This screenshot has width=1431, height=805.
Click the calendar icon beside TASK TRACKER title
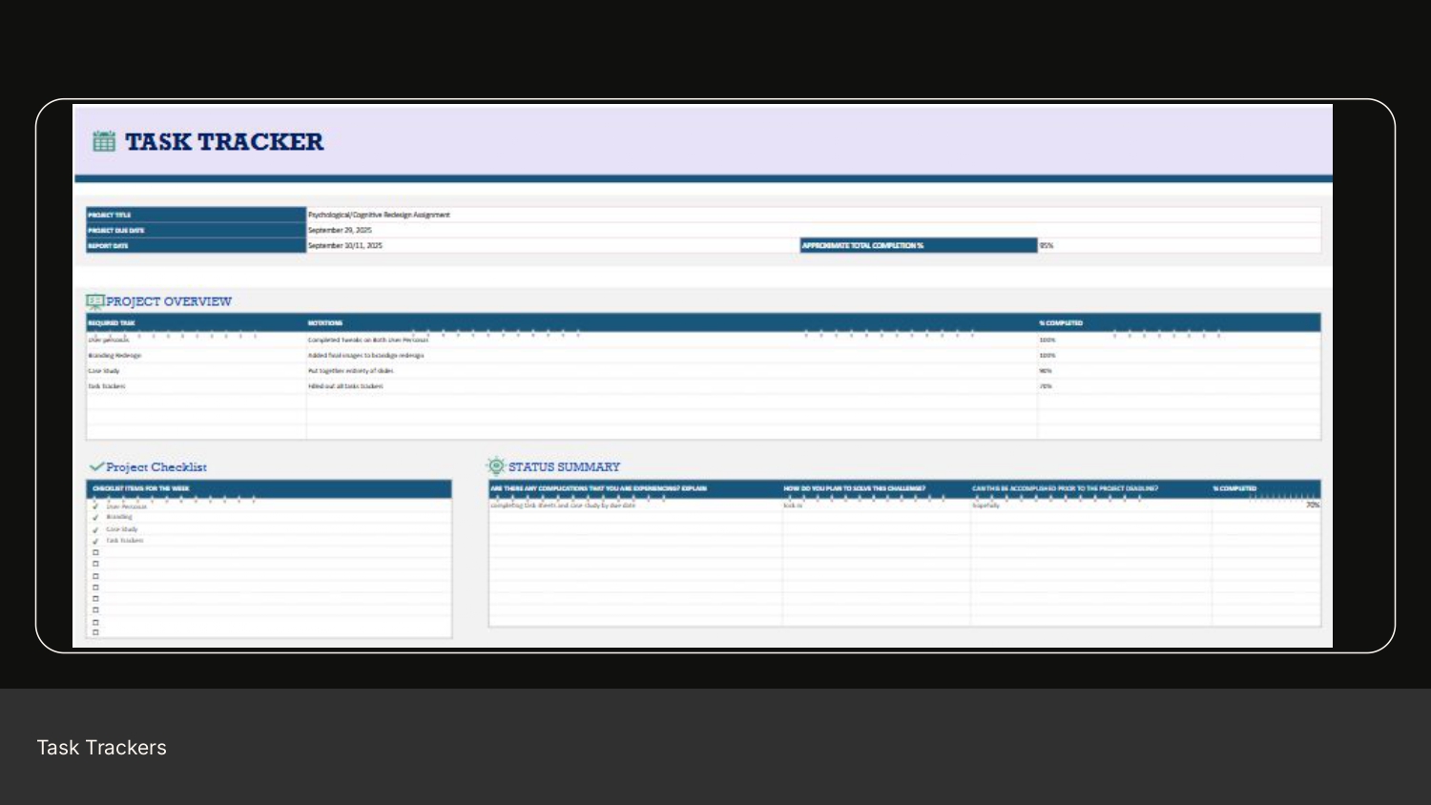tap(104, 141)
